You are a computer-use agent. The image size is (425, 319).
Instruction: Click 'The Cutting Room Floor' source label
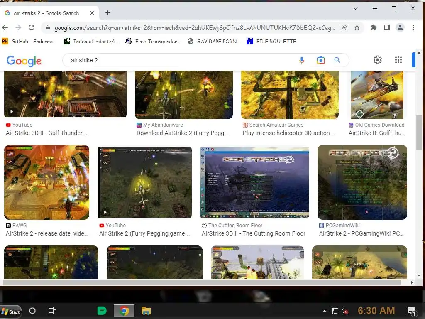pyautogui.click(x=235, y=226)
